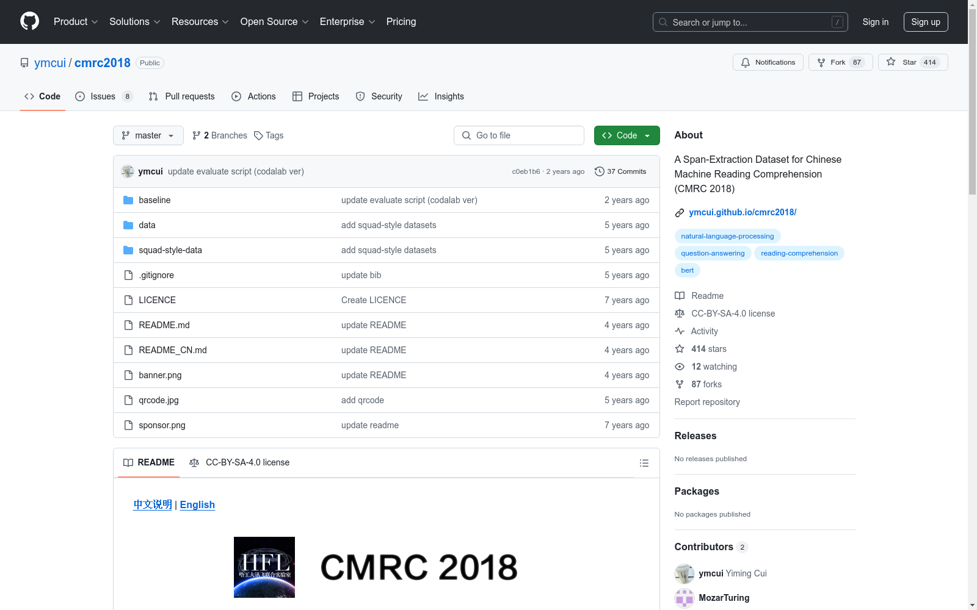Open the Activity link
This screenshot has width=977, height=610.
[696, 331]
